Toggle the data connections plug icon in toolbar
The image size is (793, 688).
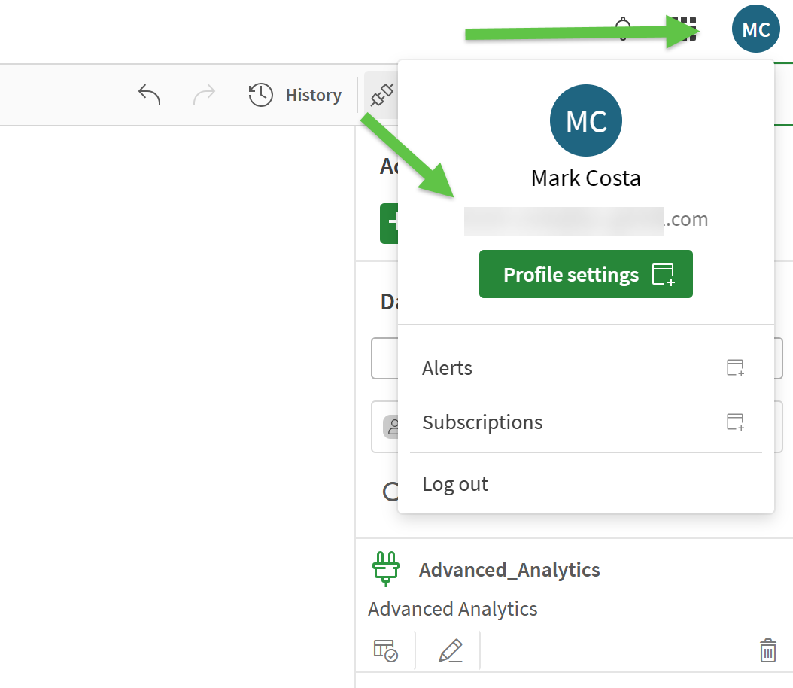click(x=381, y=95)
